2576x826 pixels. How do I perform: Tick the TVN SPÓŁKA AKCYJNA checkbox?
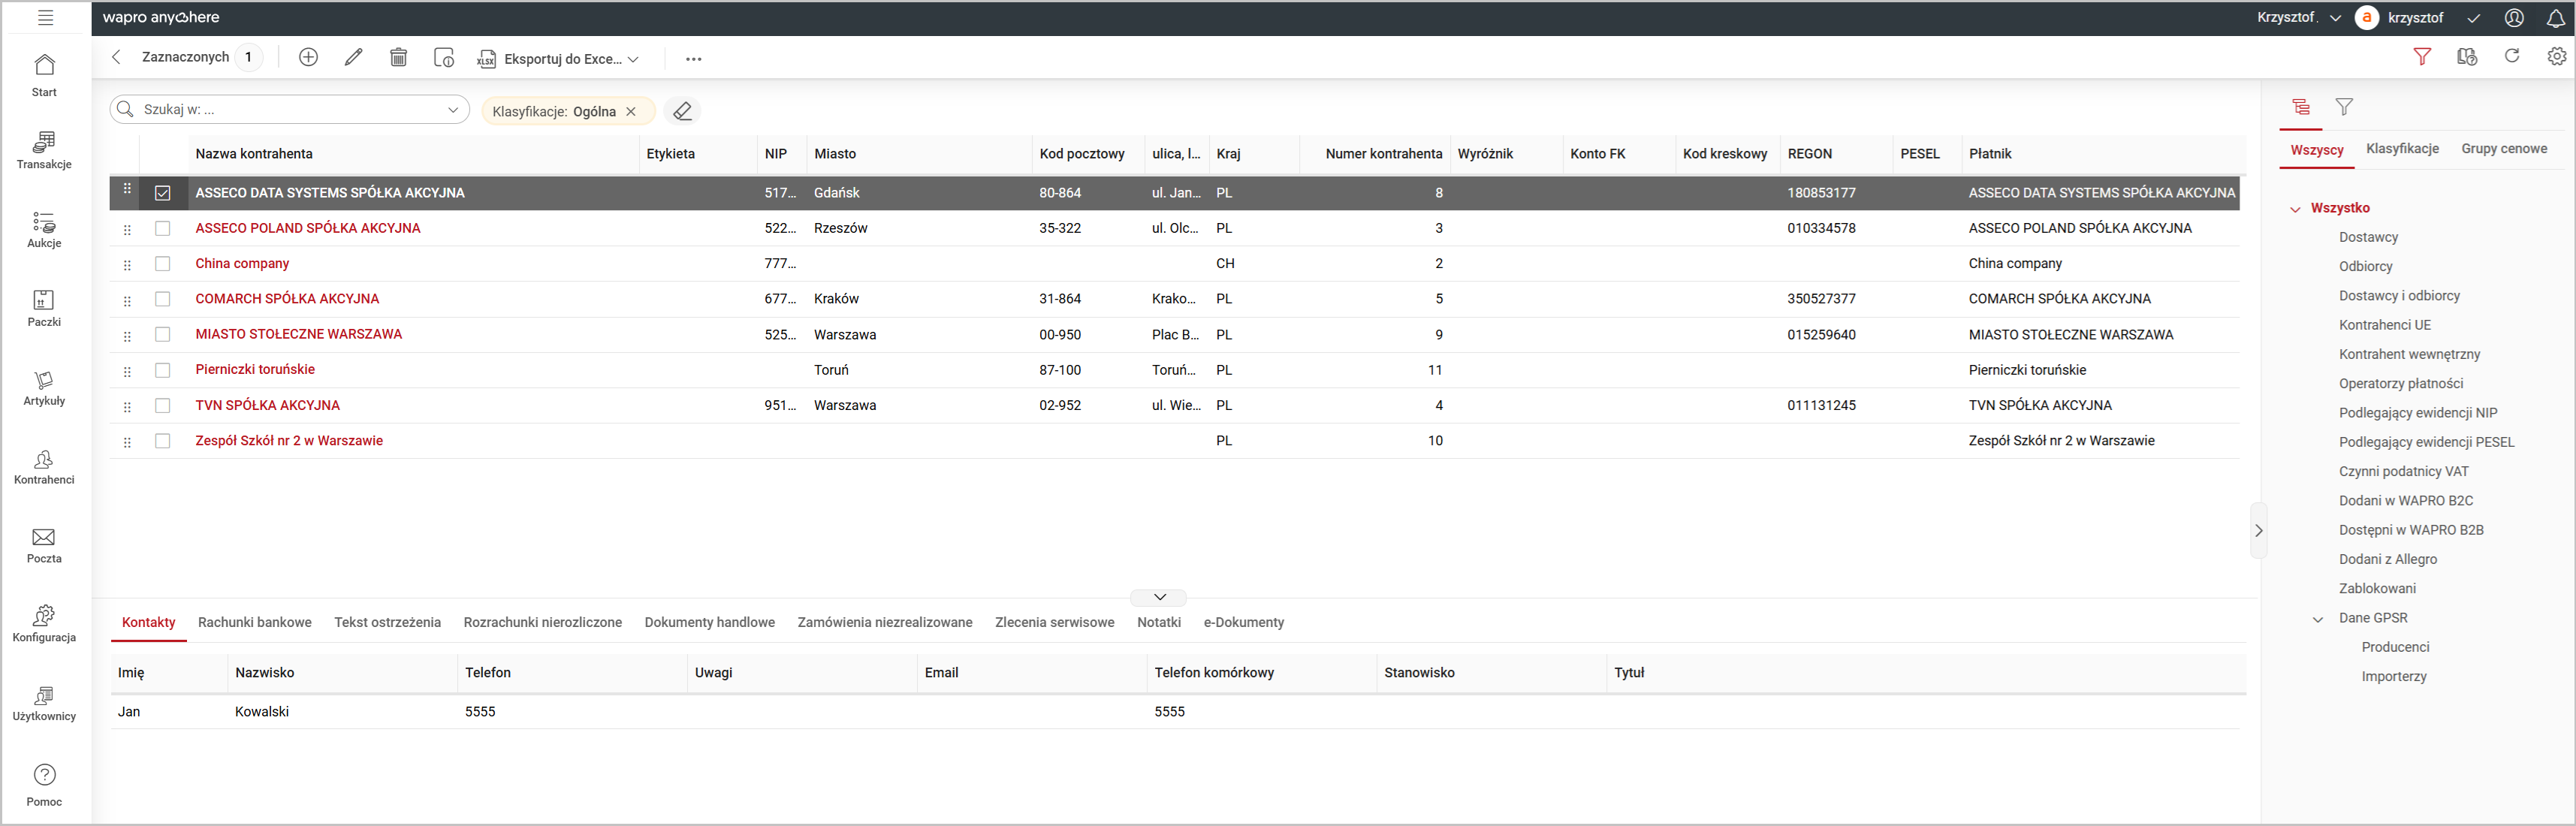163,406
